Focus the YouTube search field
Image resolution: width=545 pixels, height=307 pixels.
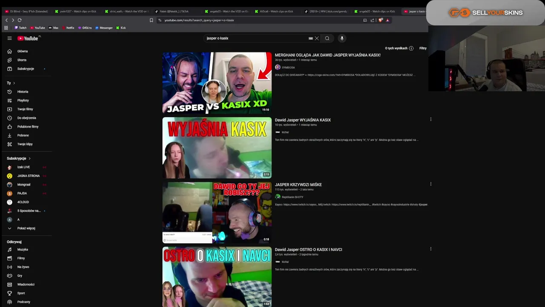pyautogui.click(x=255, y=38)
